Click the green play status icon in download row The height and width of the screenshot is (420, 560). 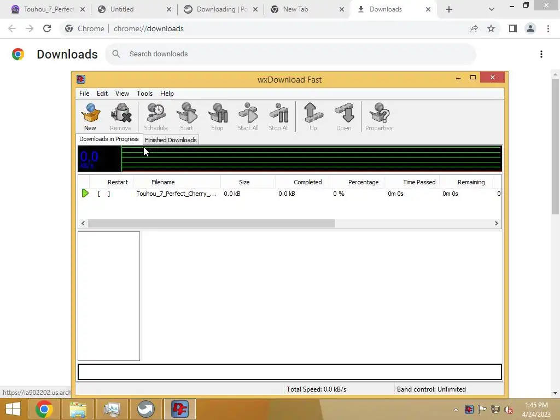point(85,193)
